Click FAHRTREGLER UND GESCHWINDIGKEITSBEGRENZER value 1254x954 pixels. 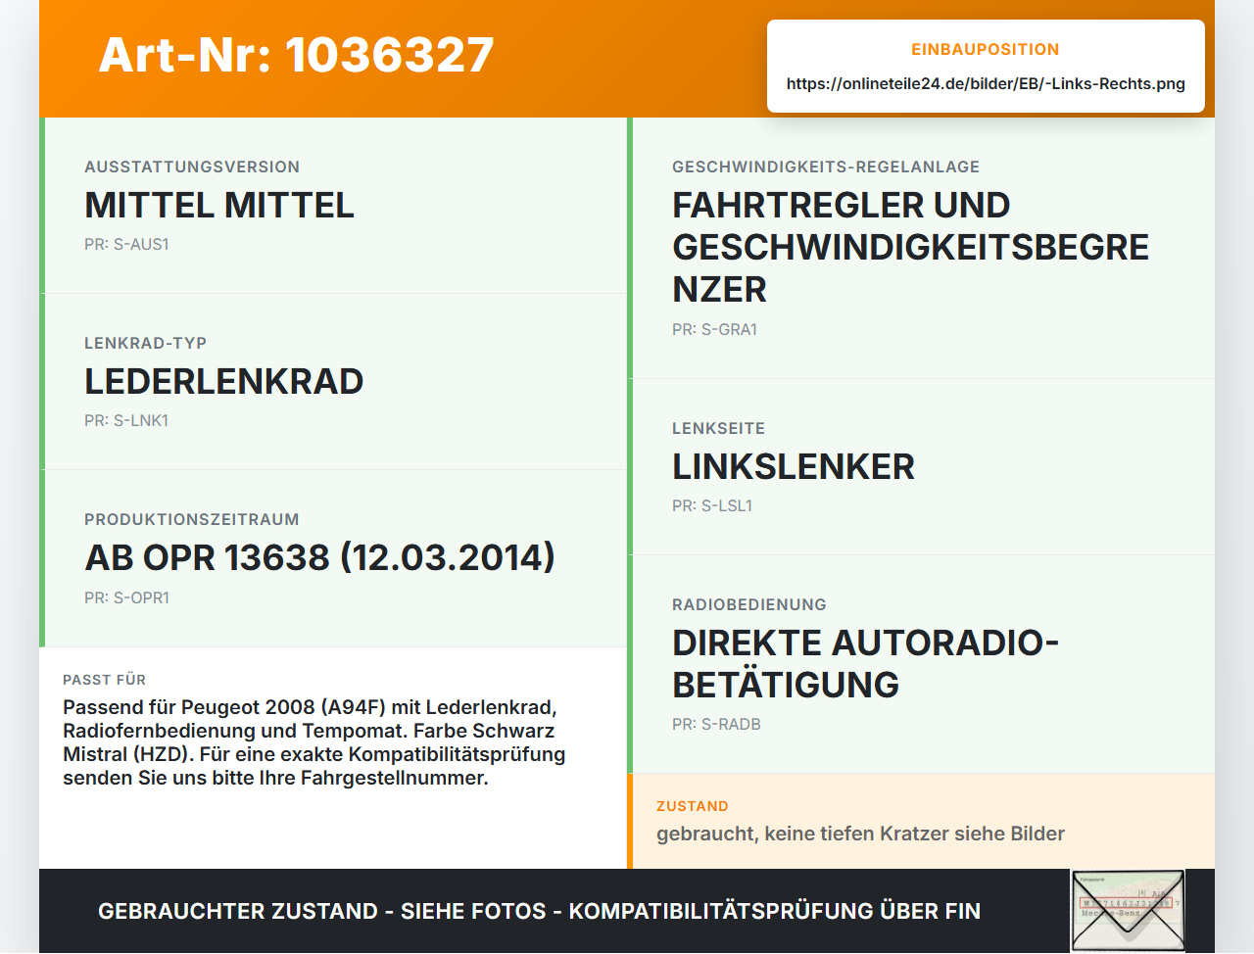coord(910,248)
